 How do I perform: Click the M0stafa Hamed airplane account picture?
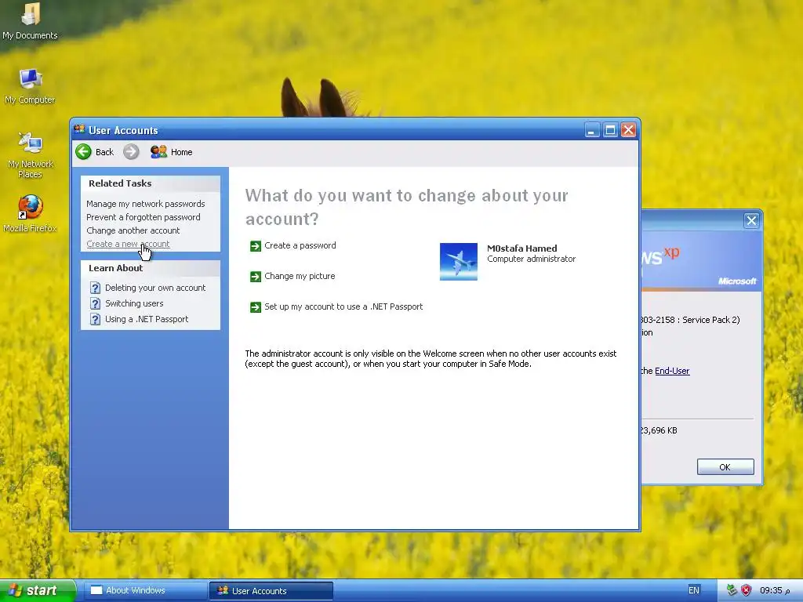tap(458, 262)
